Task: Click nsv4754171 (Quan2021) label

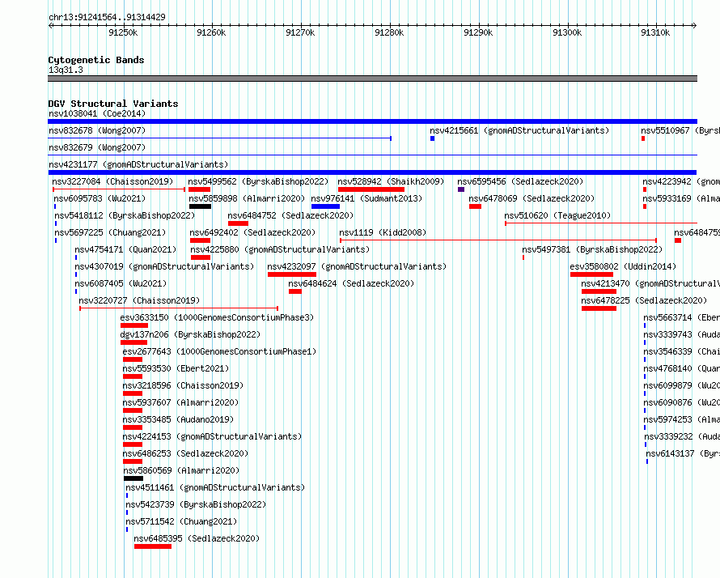Action: point(126,249)
